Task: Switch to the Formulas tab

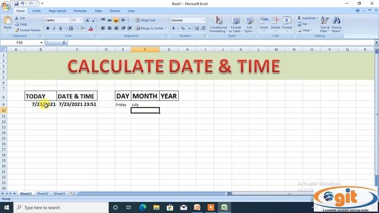Action: tap(81, 11)
